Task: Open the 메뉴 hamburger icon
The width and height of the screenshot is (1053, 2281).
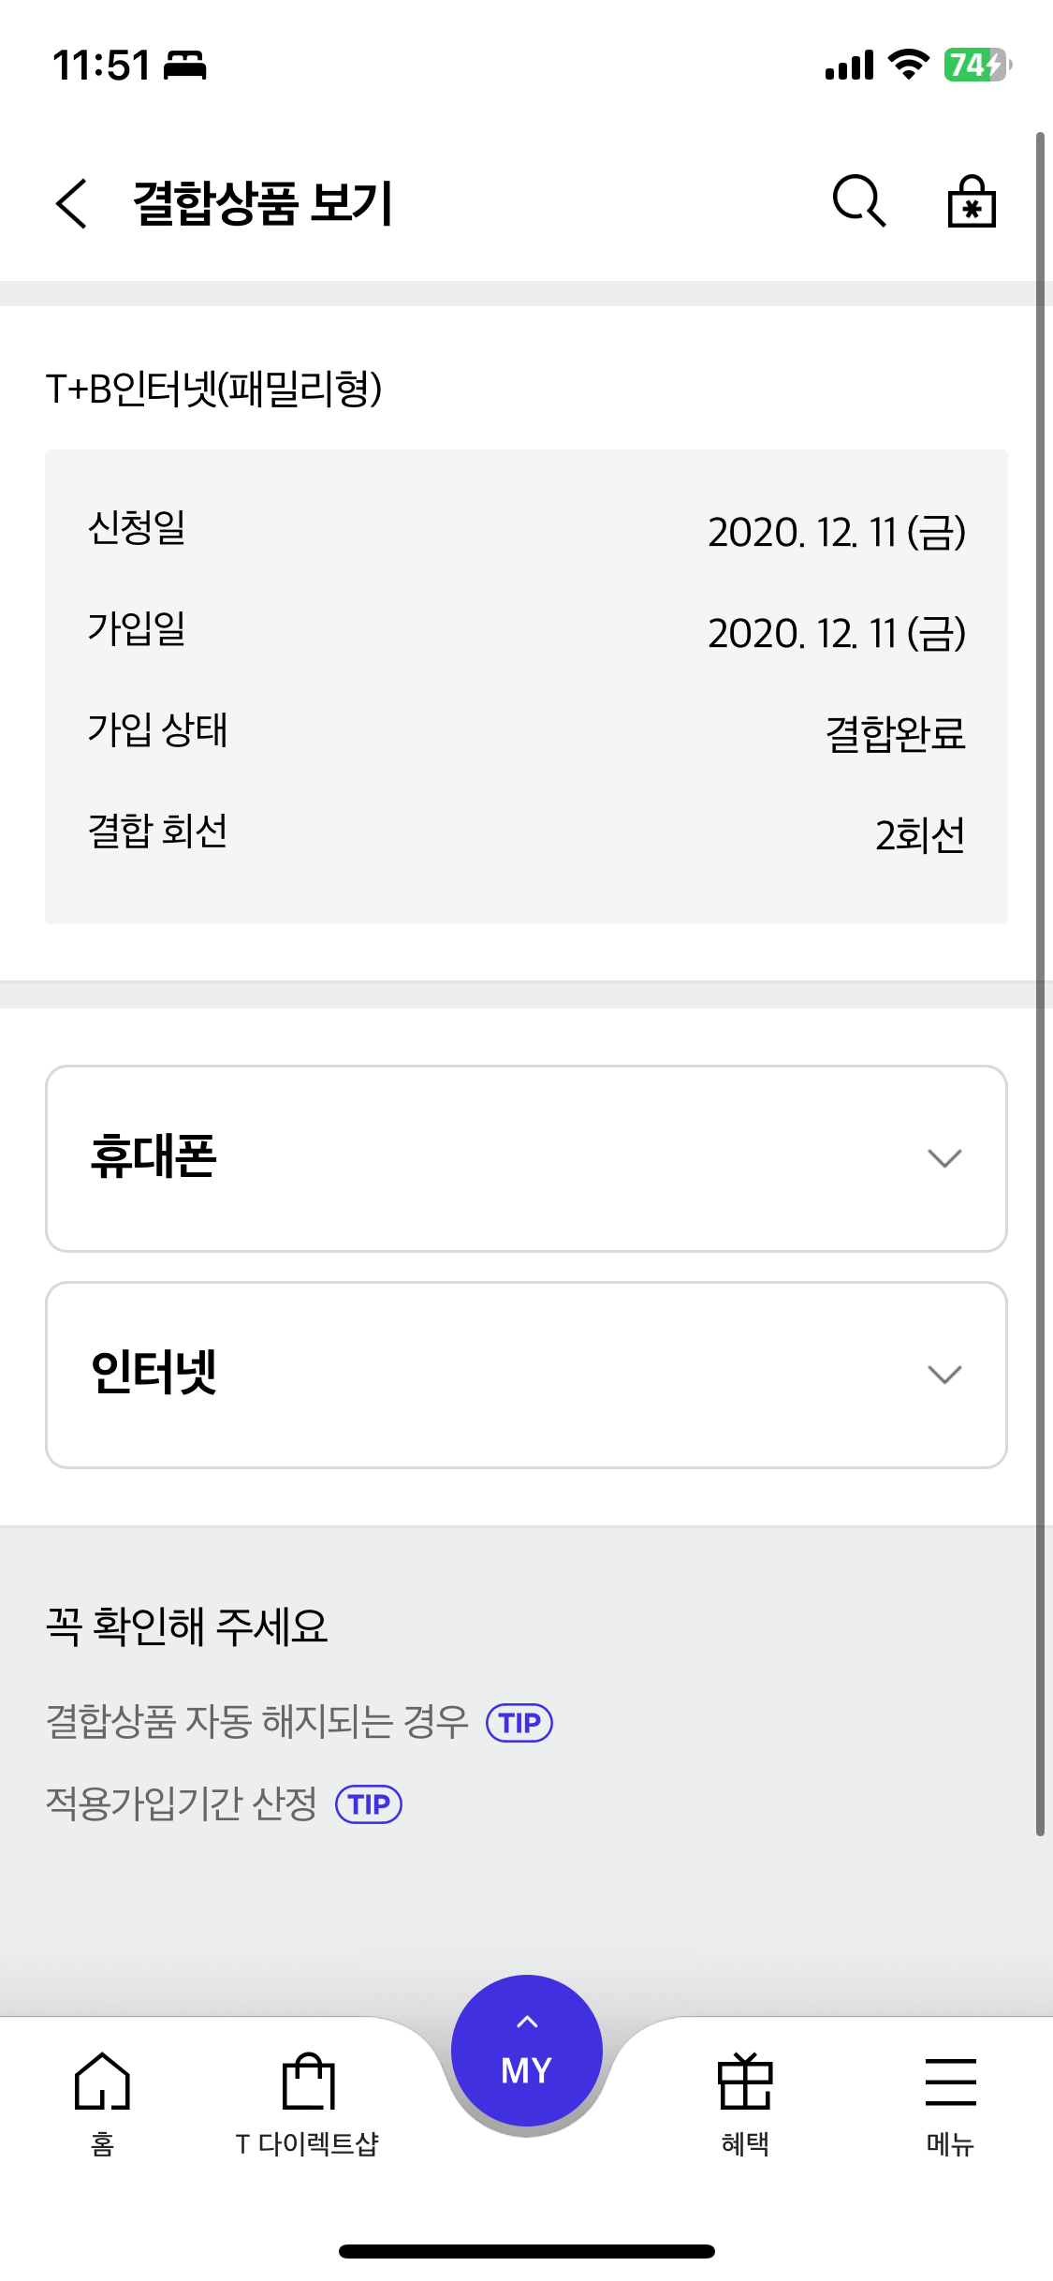Action: 950,2083
